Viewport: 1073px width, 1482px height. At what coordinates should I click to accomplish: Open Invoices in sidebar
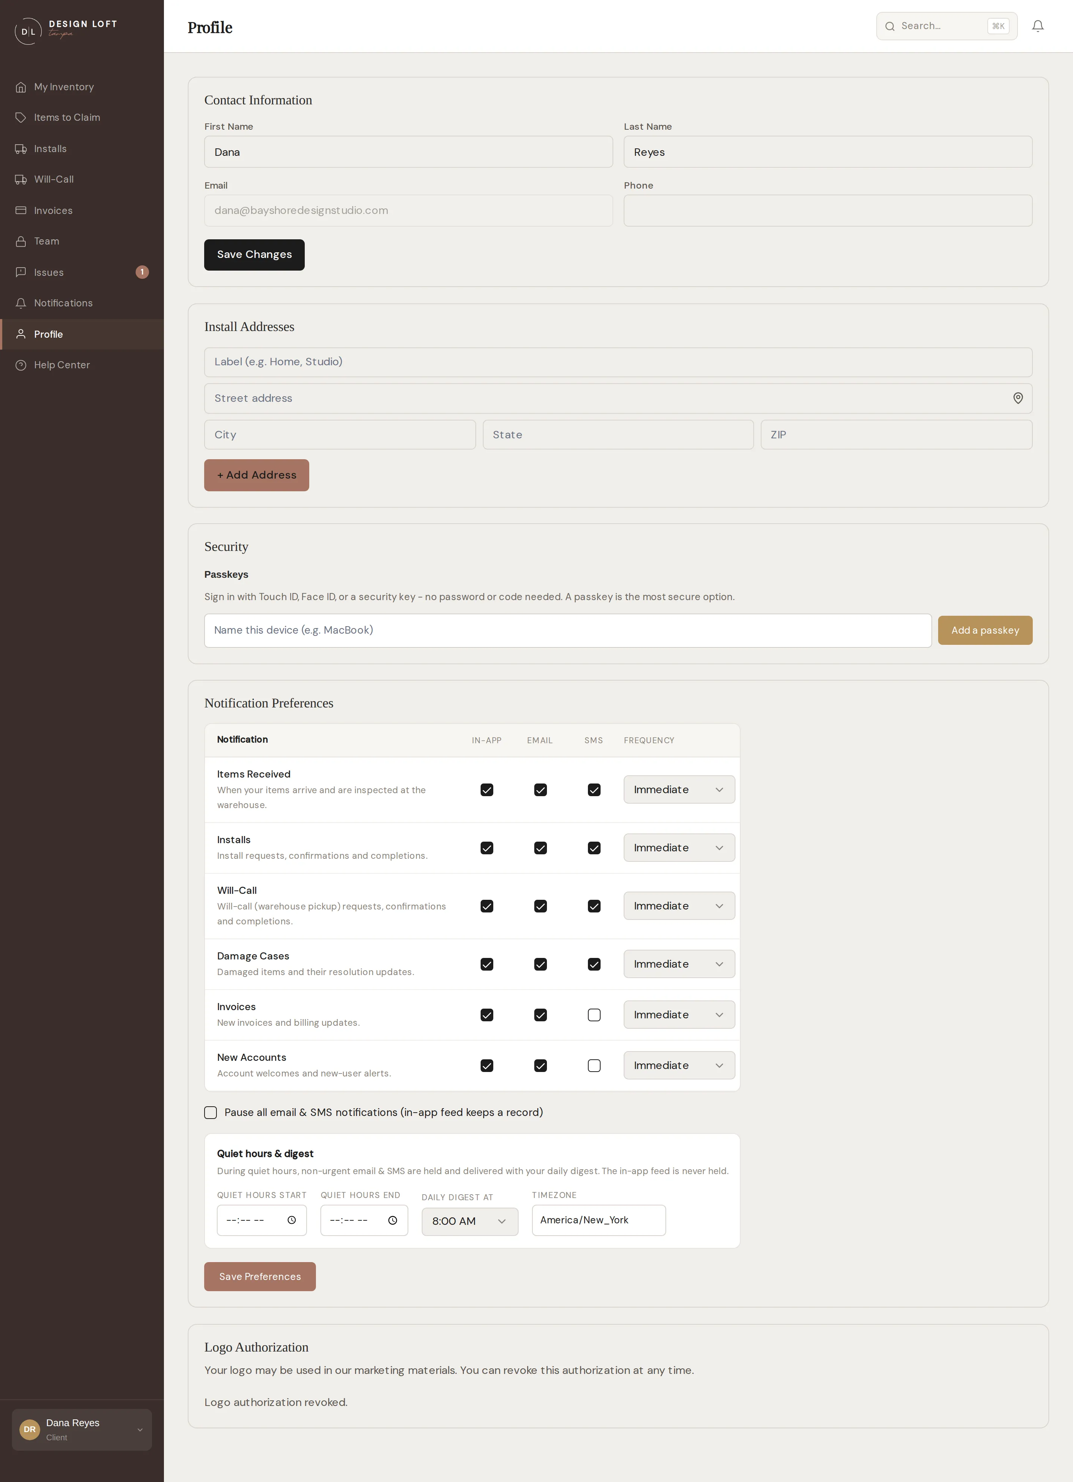(x=82, y=210)
